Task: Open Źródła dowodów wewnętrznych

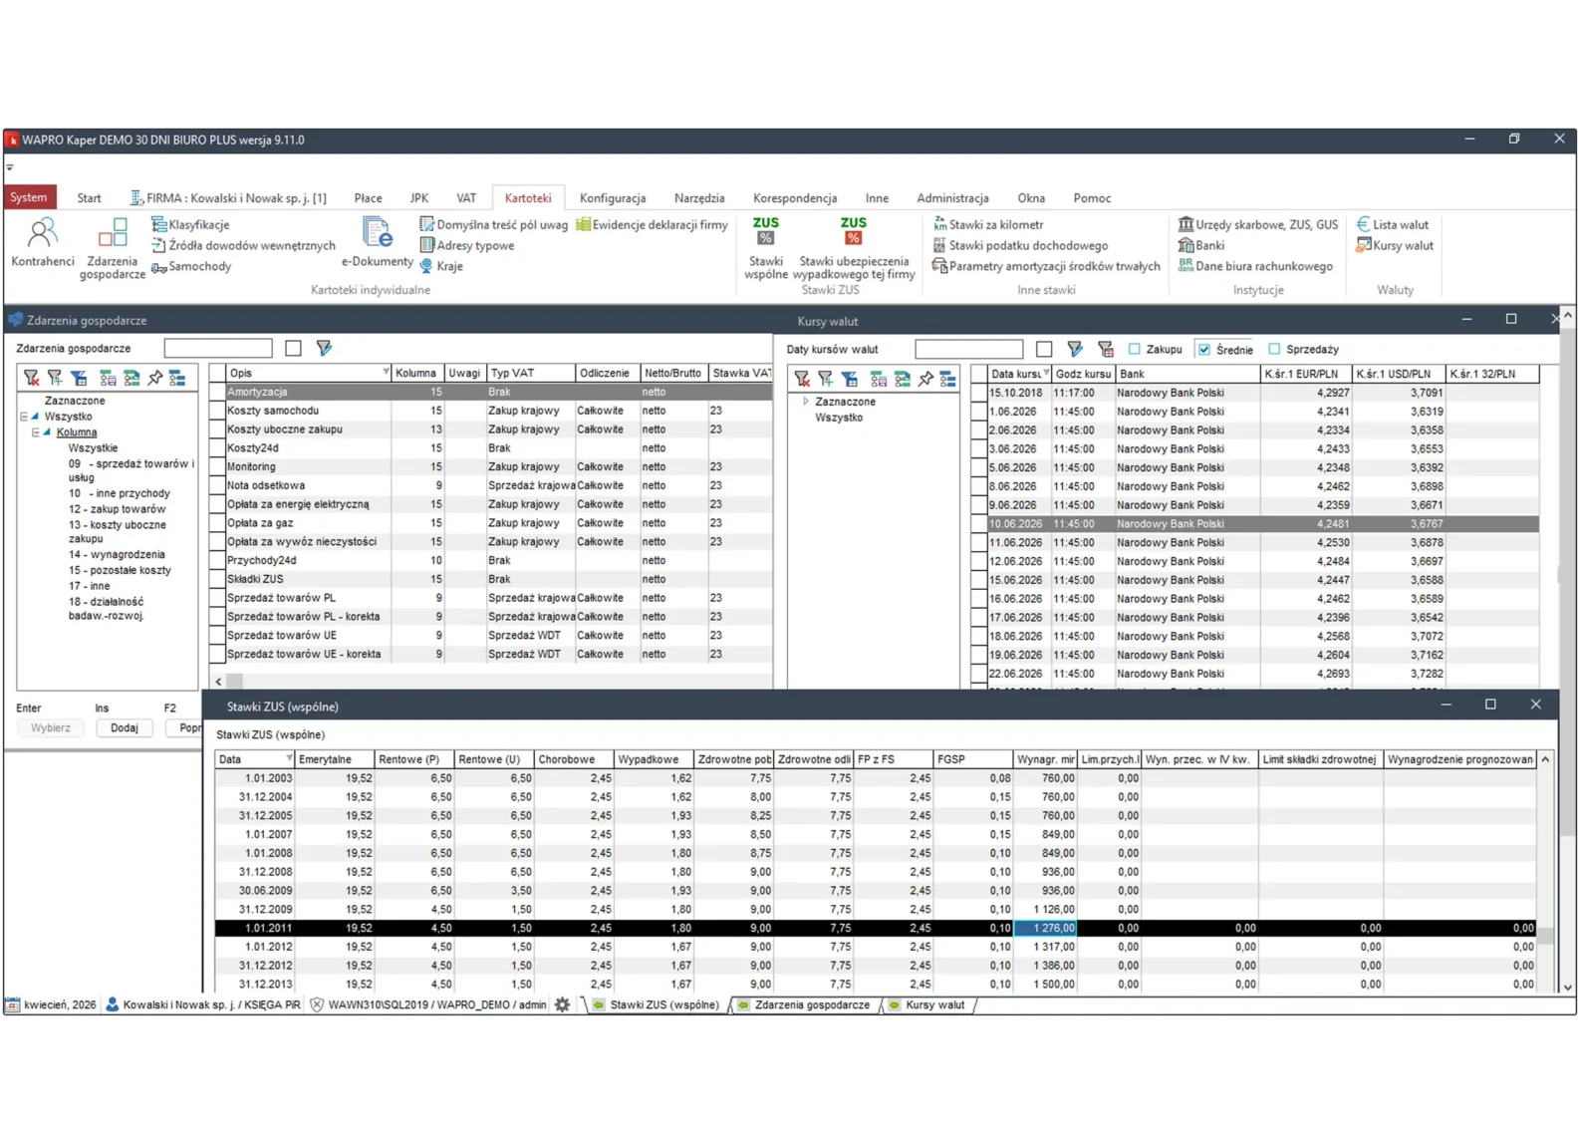Action: click(x=243, y=246)
